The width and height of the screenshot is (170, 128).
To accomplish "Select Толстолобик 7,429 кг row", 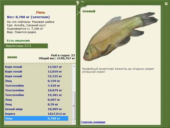I will (x=37, y=86).
